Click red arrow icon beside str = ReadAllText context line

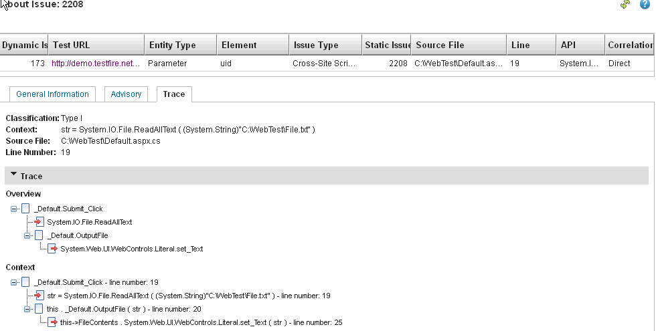(x=39, y=296)
